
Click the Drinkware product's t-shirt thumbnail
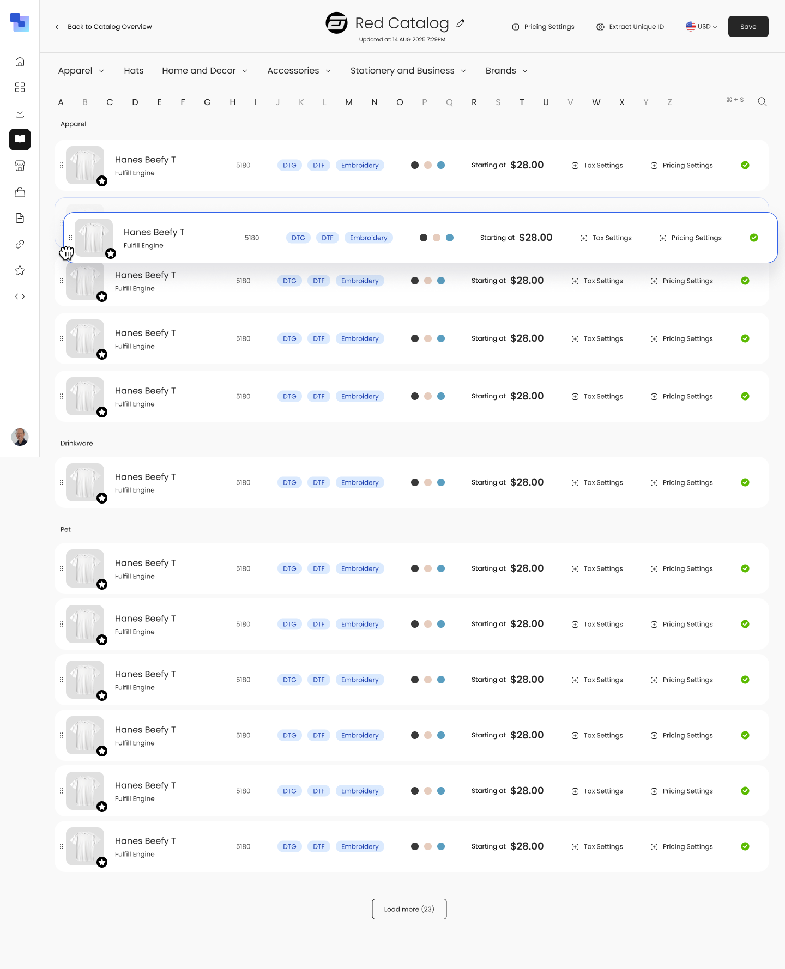tap(85, 482)
